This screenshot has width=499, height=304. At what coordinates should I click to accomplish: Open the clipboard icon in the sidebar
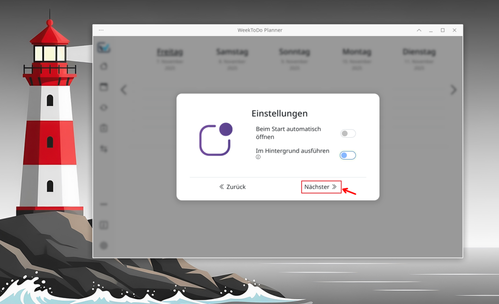click(104, 128)
